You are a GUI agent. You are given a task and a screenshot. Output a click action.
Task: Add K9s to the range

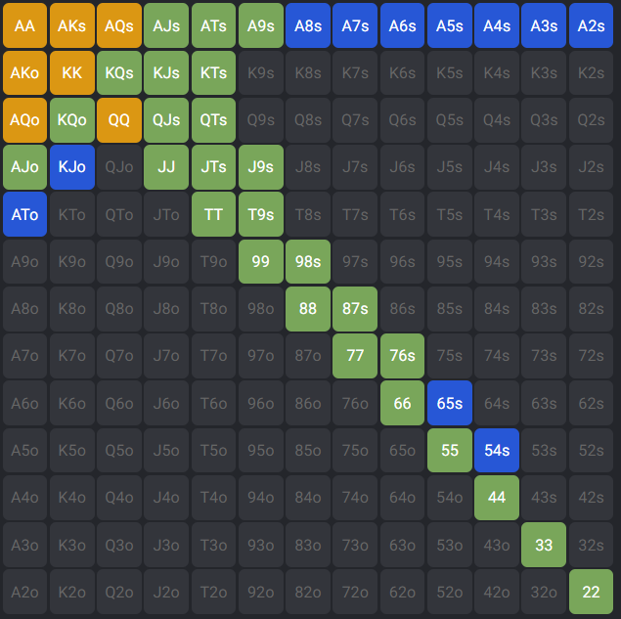tap(260, 73)
